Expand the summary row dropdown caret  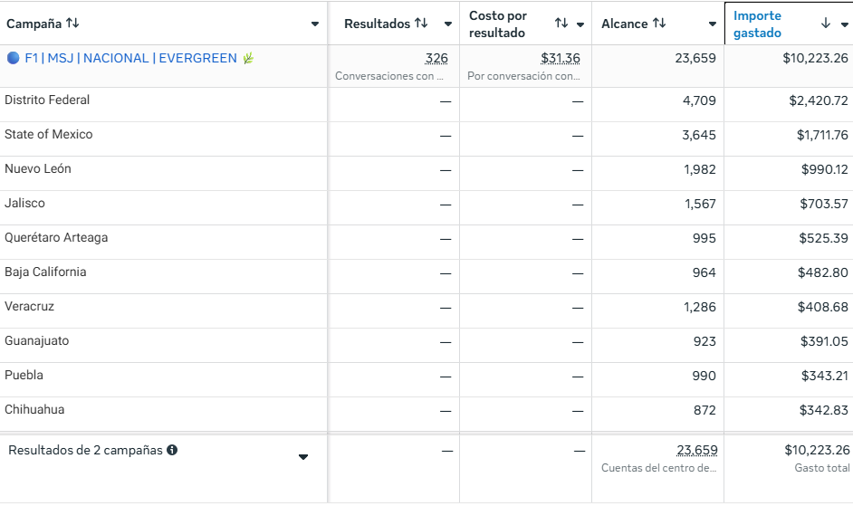303,457
